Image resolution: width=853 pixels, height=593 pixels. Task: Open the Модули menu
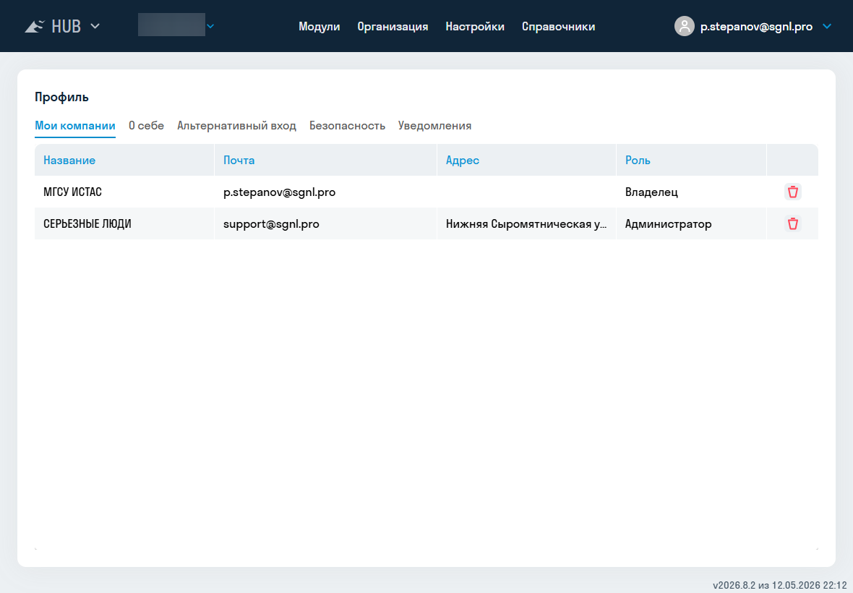tap(320, 27)
